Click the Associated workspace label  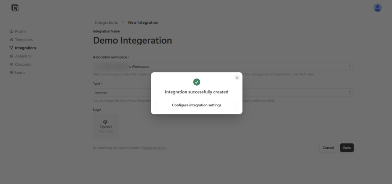tap(110, 57)
